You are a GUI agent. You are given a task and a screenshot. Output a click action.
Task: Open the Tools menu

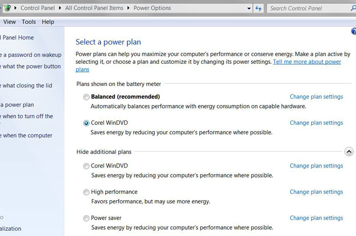coord(29,22)
